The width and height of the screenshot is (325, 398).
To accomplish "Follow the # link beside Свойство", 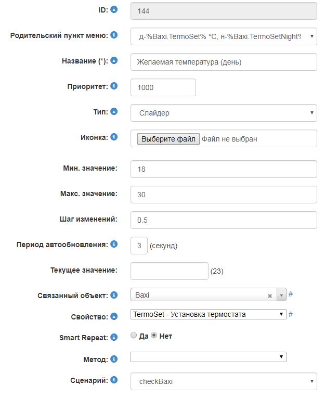I will pos(291,314).
